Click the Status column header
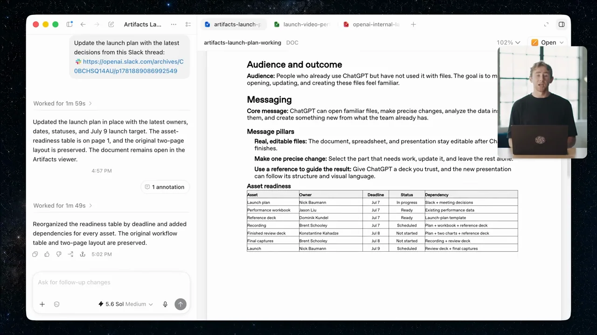The width and height of the screenshot is (597, 335). coord(407,195)
